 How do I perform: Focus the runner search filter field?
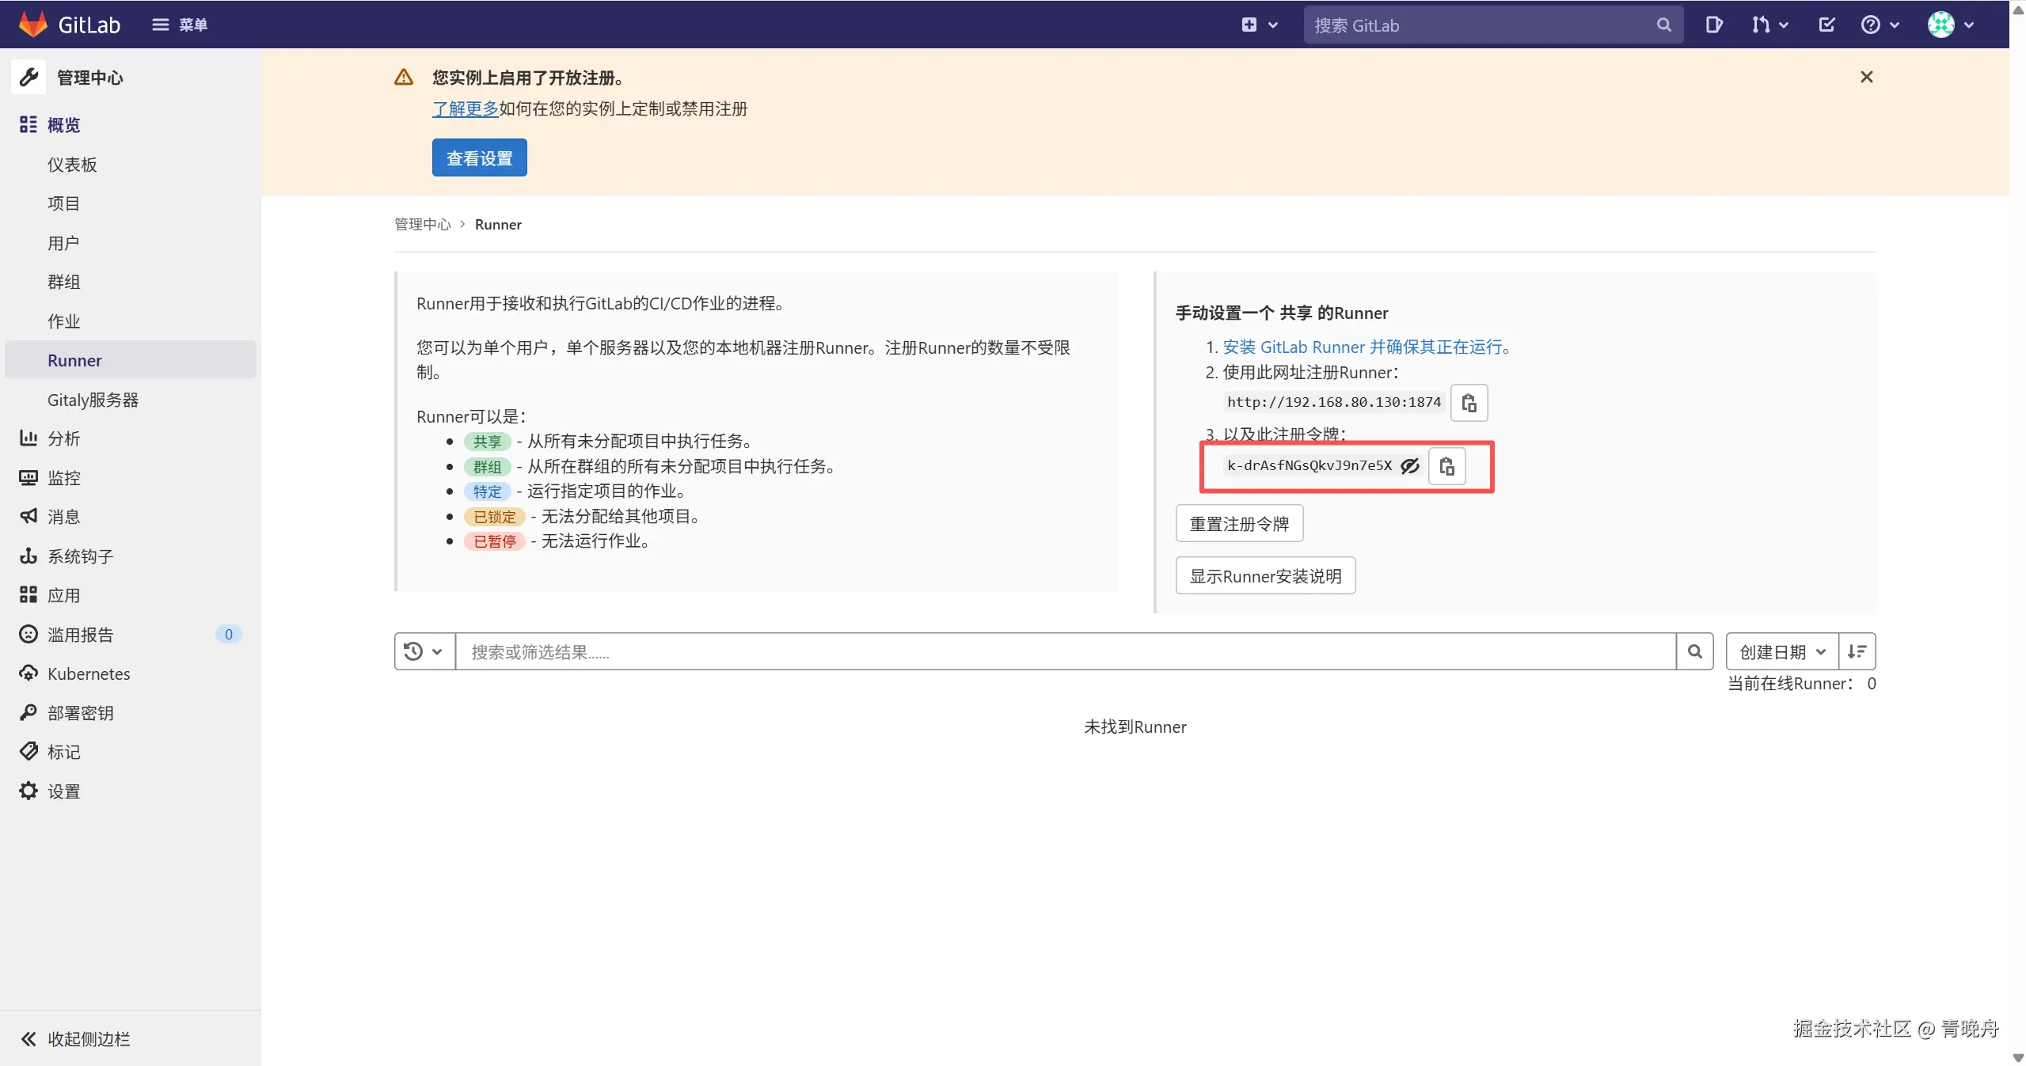(1065, 651)
